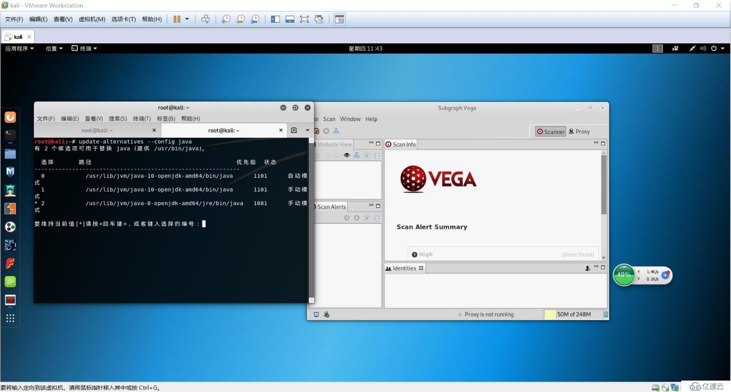Select the Identities tab
731x392 pixels.
tap(405, 268)
